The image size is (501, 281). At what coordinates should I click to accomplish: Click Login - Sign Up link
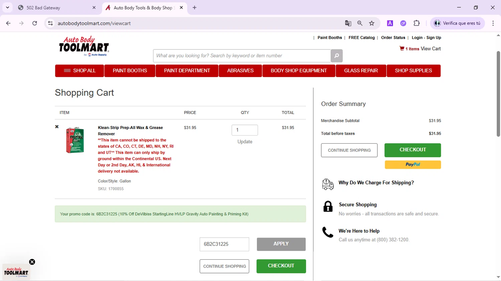click(426, 38)
